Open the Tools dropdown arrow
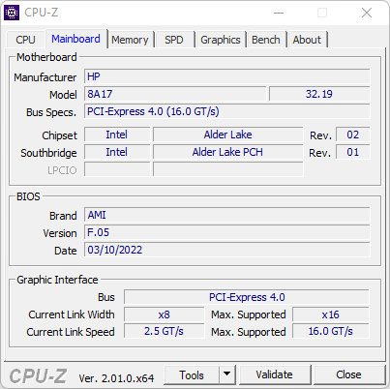This screenshot has height=389, width=390. pyautogui.click(x=227, y=374)
